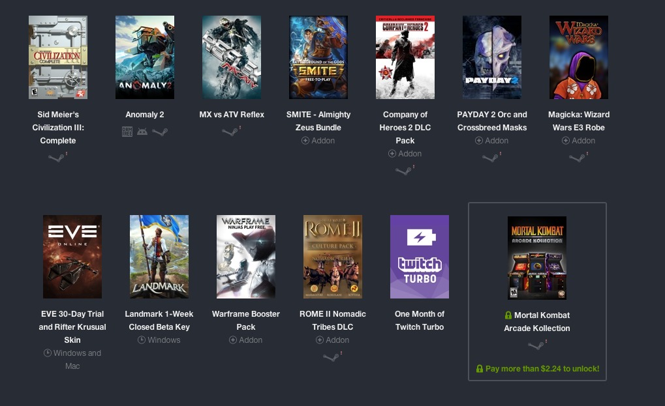Open the PAYDAY 2 skull mask cover
Screen dimensions: 665x406
point(492,57)
